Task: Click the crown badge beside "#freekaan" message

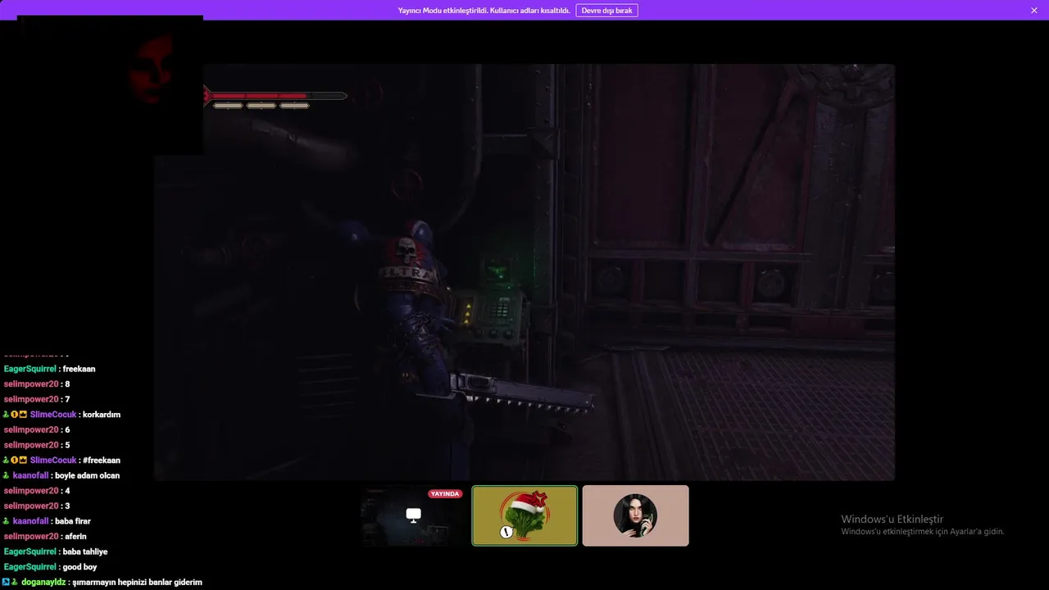Action: (x=23, y=461)
